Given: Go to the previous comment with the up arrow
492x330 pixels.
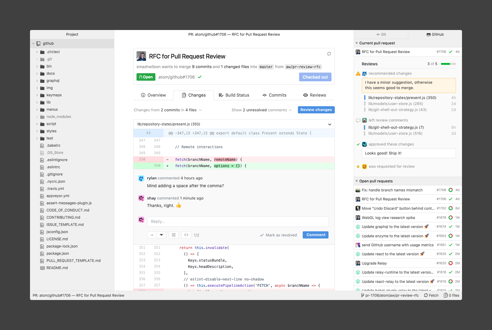Looking at the screenshot, I should pyautogui.click(x=152, y=235).
